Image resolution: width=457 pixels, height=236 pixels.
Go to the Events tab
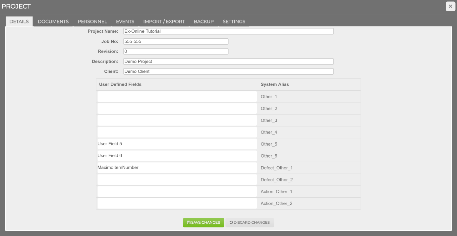pyautogui.click(x=125, y=21)
